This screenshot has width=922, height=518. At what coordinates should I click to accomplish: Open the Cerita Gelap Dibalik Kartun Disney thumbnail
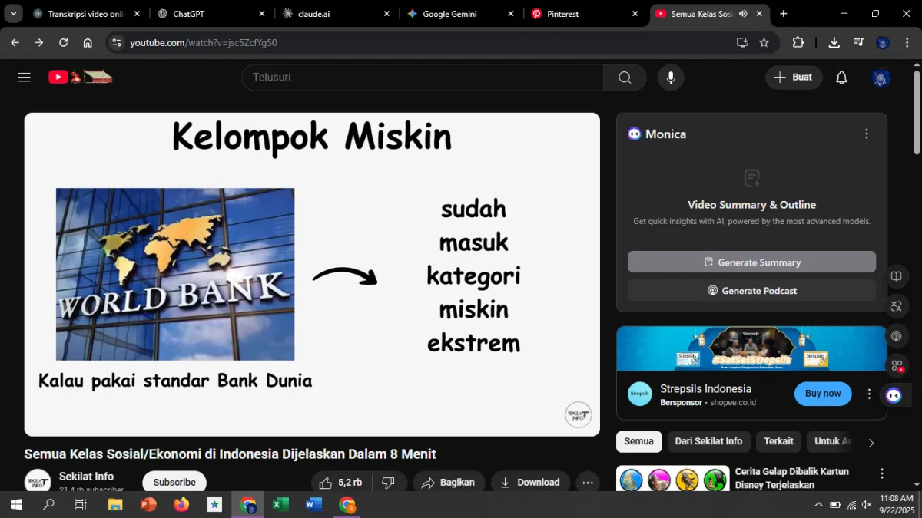tap(673, 478)
